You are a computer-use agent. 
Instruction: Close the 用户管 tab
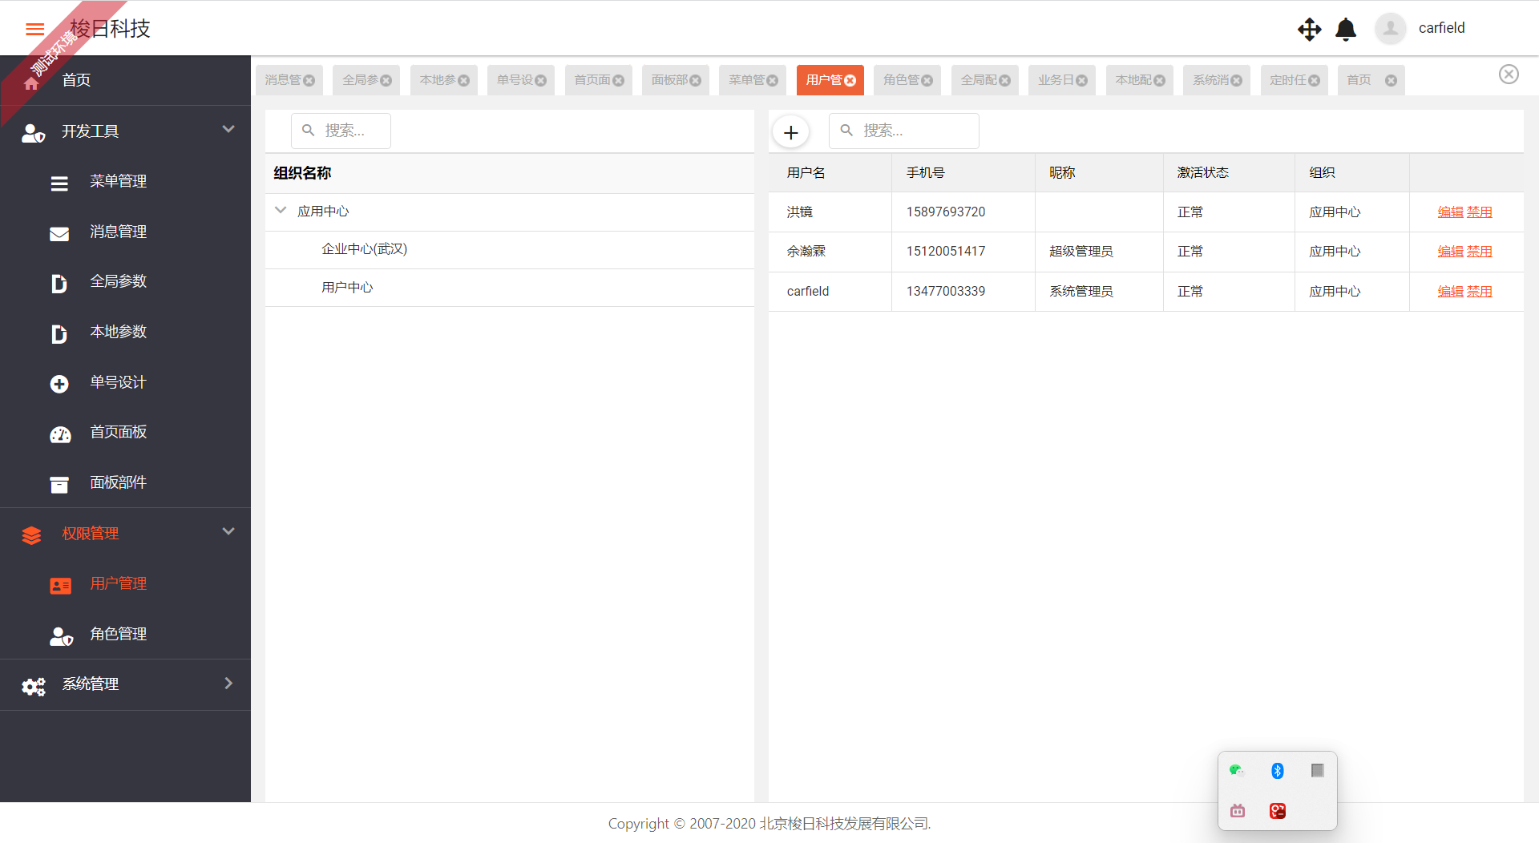tap(850, 80)
